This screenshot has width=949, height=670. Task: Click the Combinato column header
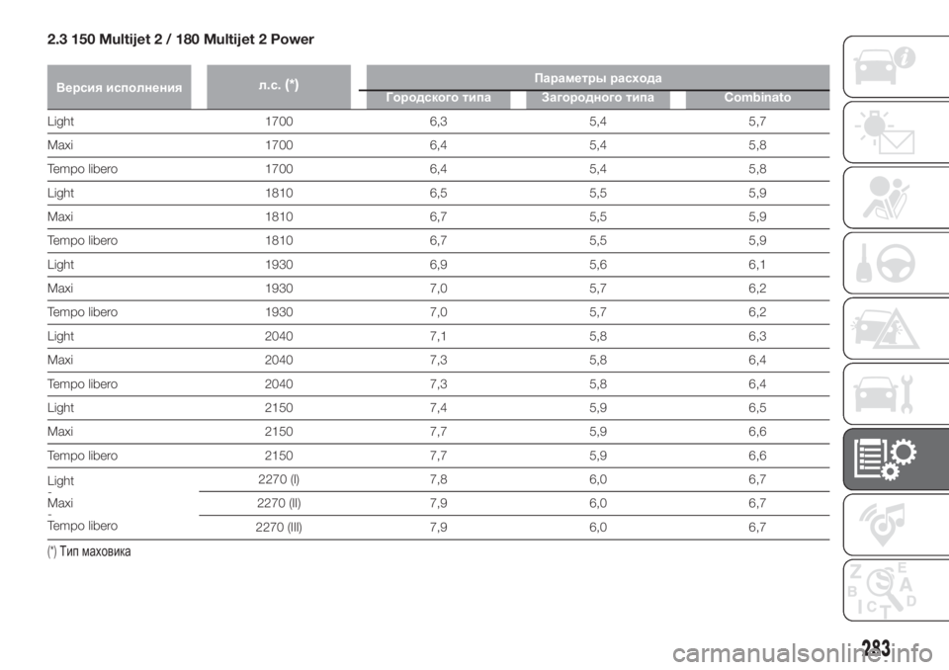757,98
